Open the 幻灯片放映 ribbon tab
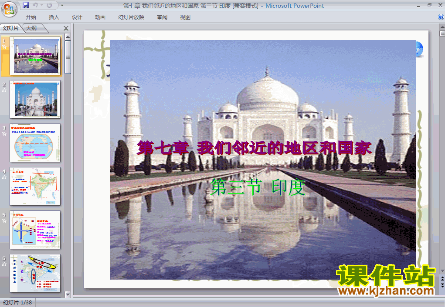This screenshot has width=445, height=307. (x=131, y=17)
